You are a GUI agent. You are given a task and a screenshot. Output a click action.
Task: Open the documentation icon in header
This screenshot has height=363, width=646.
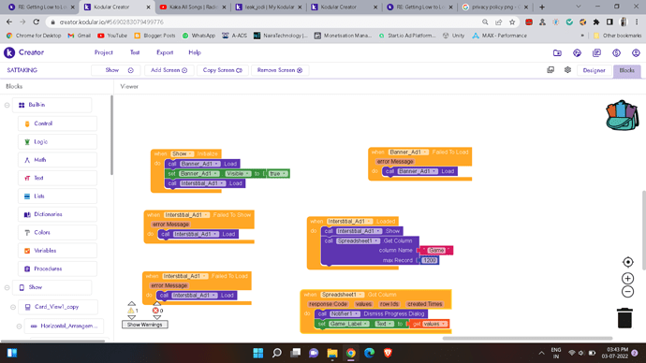(596, 52)
